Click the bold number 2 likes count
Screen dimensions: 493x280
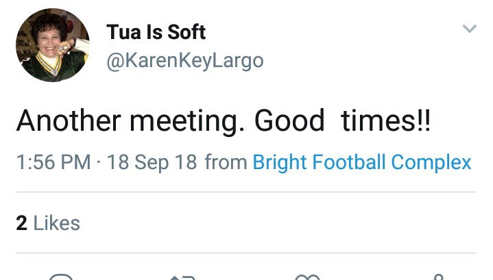point(21,222)
